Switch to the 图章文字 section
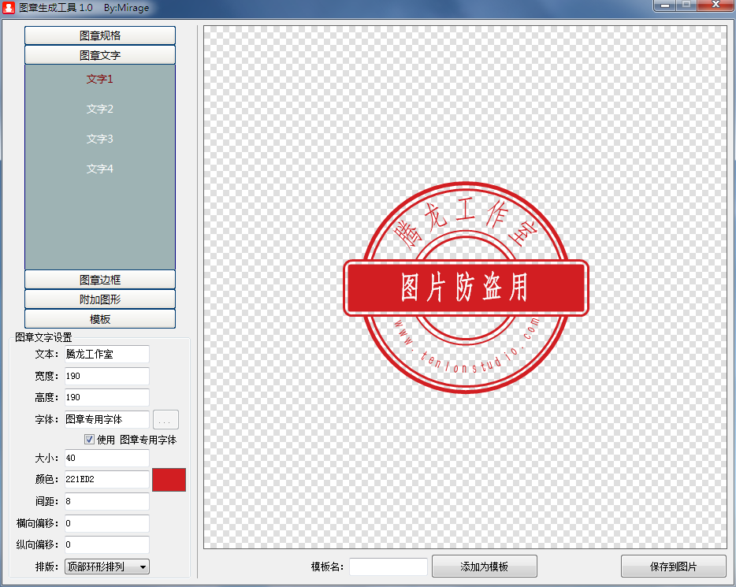The height and width of the screenshot is (587, 736). point(99,54)
